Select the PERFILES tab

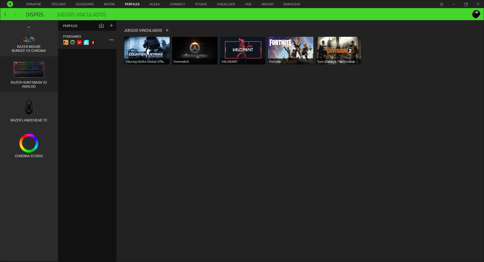coord(132,4)
